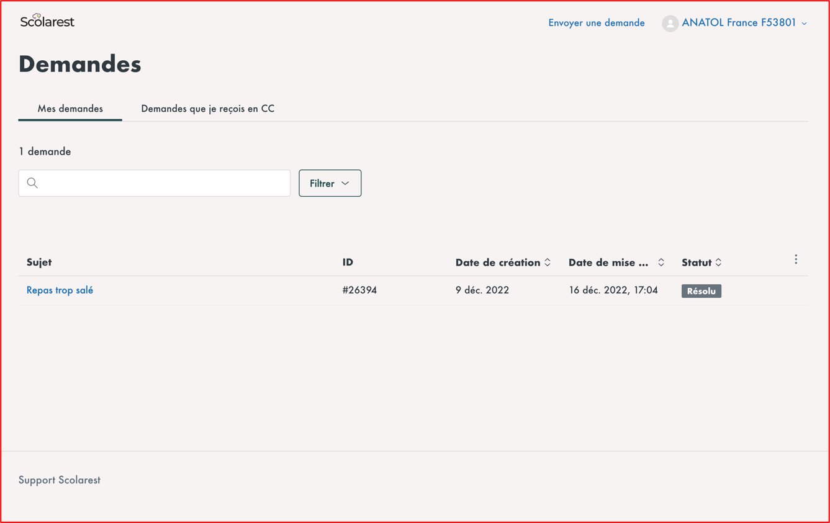Open the ANATOL France F53801 user menu
Screen dimensions: 830x523
click(x=739, y=23)
